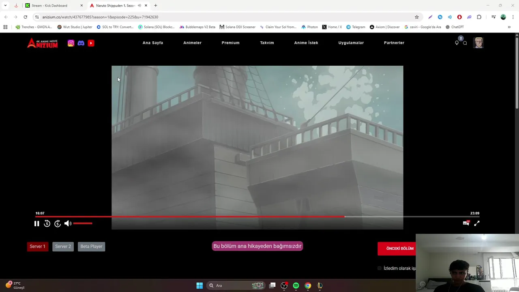
Task: Open notifications bell with badge 2
Action: point(457,42)
